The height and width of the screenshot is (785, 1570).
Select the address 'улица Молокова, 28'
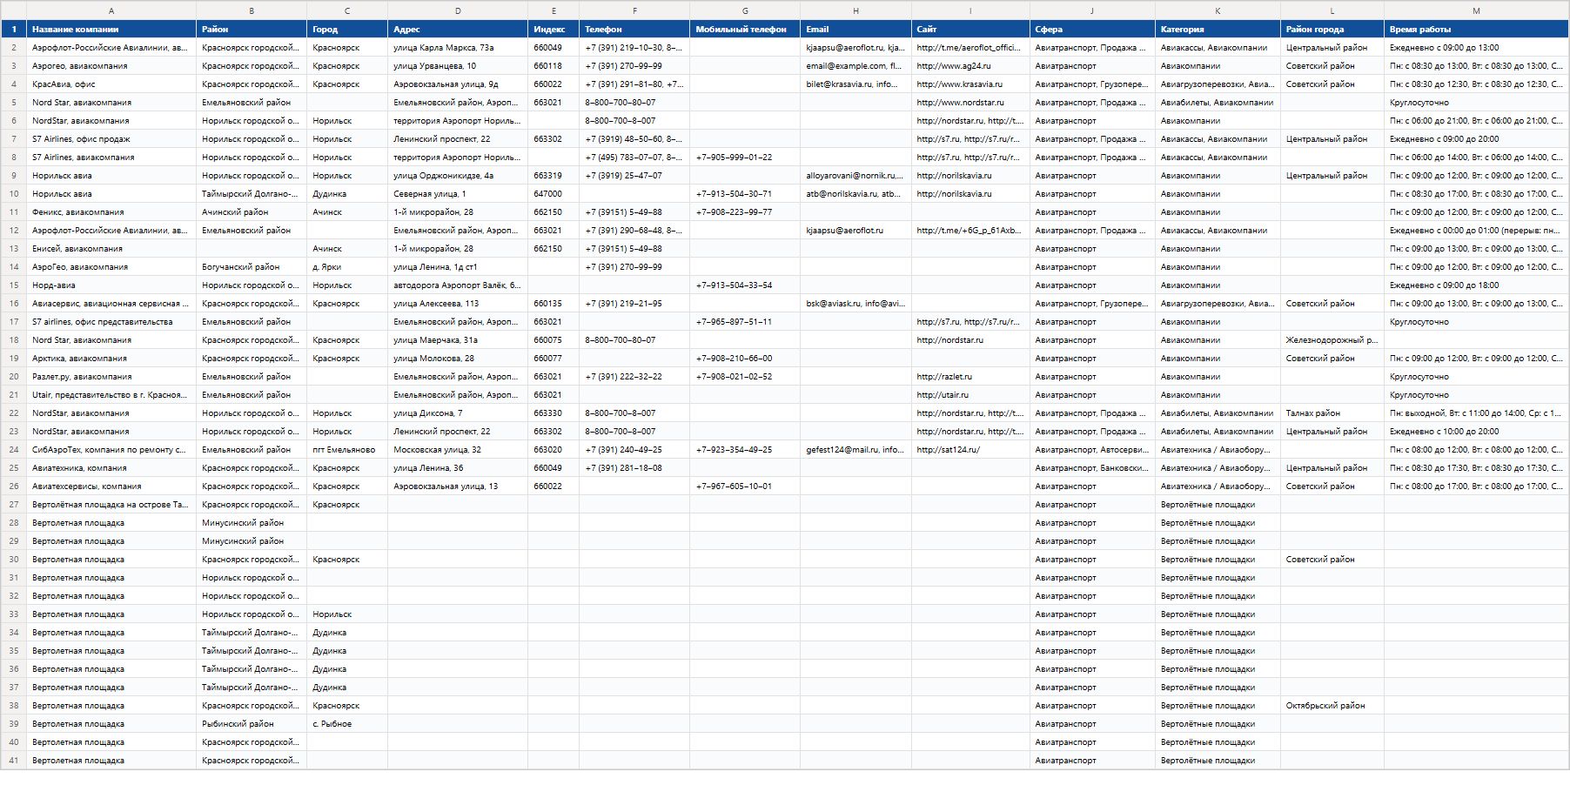pyautogui.click(x=458, y=359)
